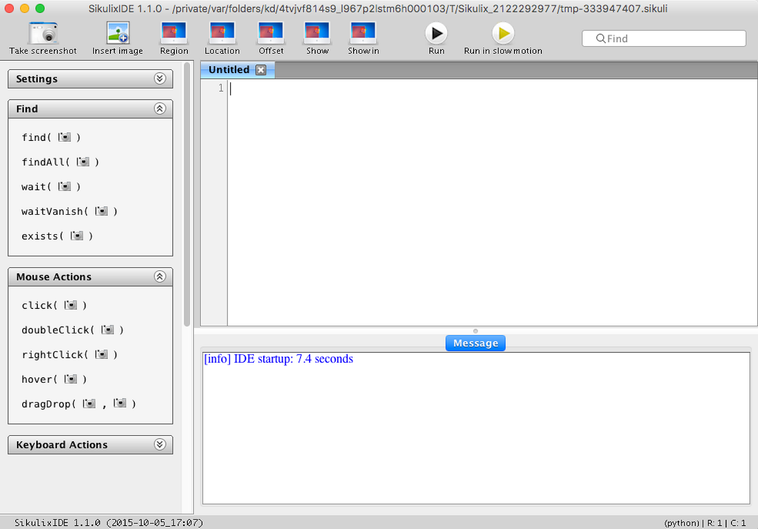Click the Insert image tool
The height and width of the screenshot is (529, 758).
[x=117, y=37]
